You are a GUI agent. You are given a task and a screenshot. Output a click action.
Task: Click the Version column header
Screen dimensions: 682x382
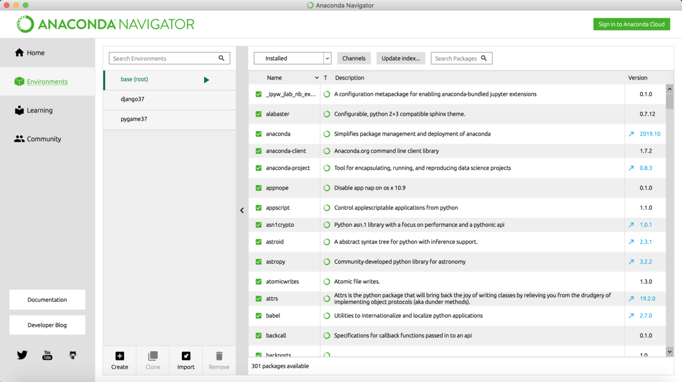(x=638, y=78)
